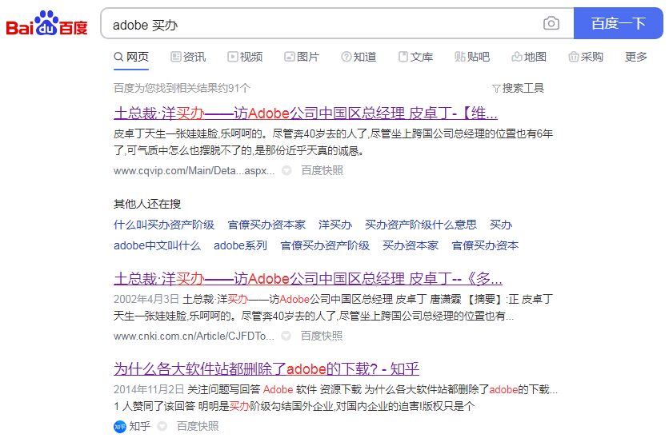Search related query 官僚买办资本家
This screenshot has height=438, width=669.
click(x=266, y=225)
